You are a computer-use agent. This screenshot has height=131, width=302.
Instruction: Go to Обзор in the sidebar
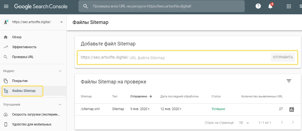coord(17,37)
